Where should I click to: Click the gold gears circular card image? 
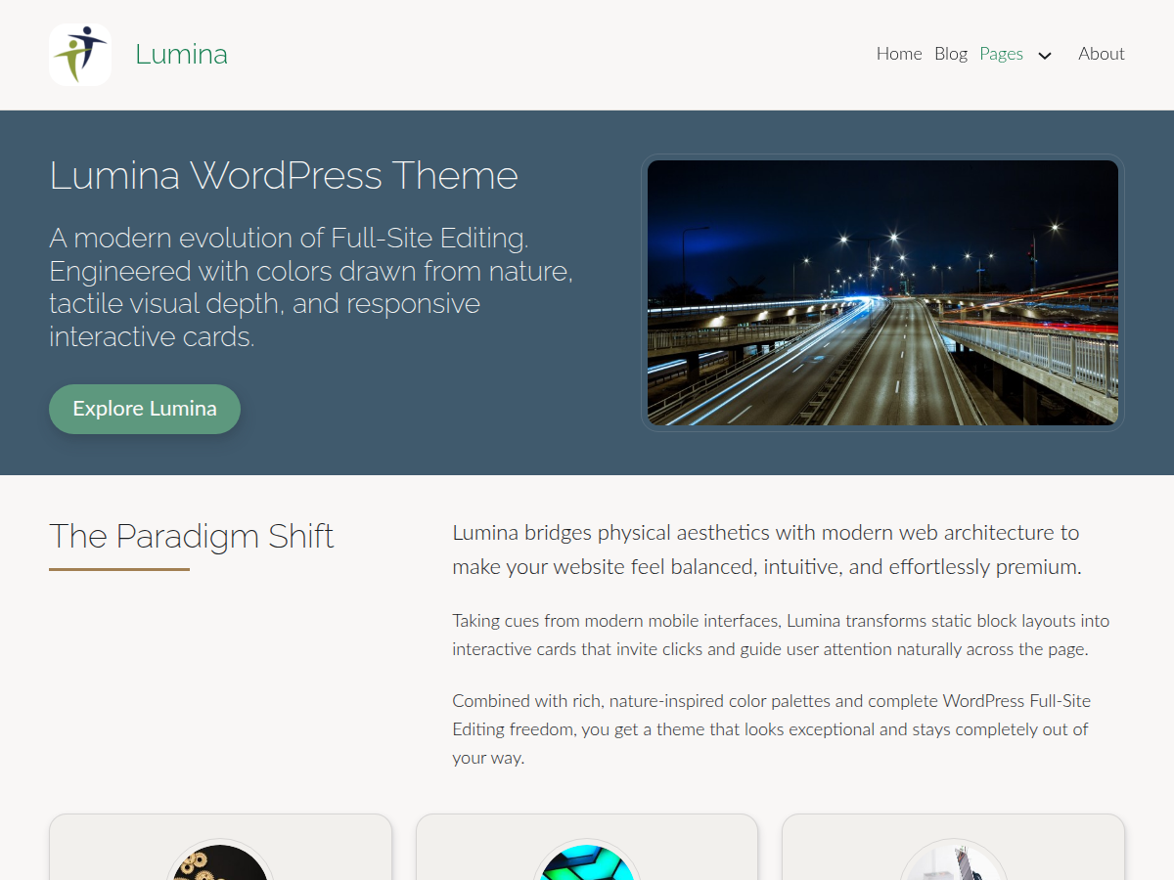(x=220, y=862)
